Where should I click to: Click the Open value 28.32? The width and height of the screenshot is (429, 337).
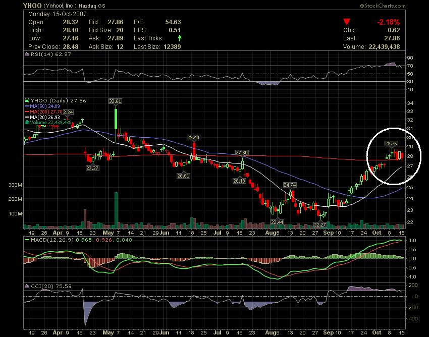pos(71,22)
